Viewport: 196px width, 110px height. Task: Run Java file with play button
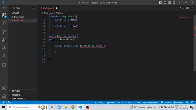coord(180,8)
